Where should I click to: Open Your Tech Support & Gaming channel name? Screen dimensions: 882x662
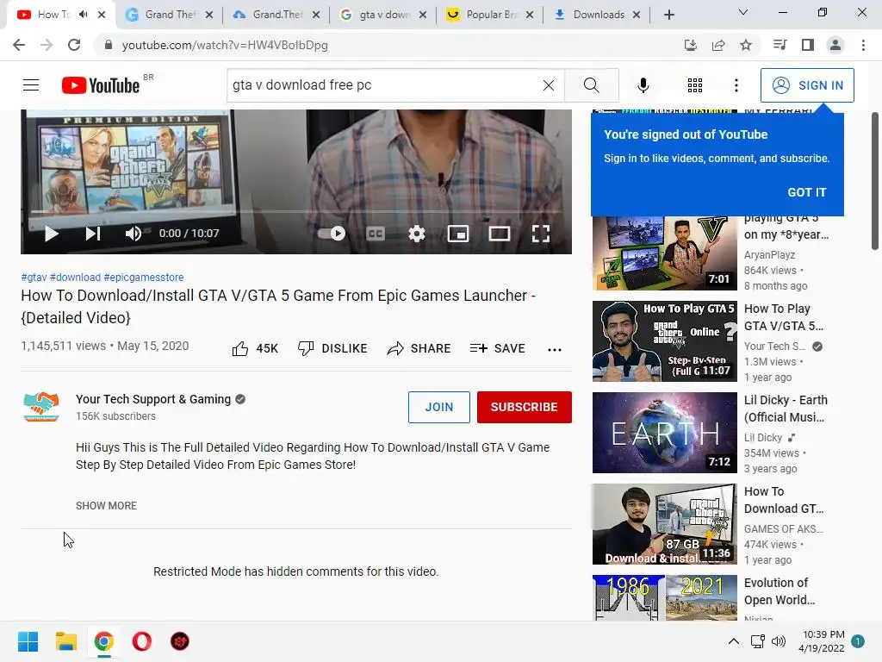pos(153,399)
